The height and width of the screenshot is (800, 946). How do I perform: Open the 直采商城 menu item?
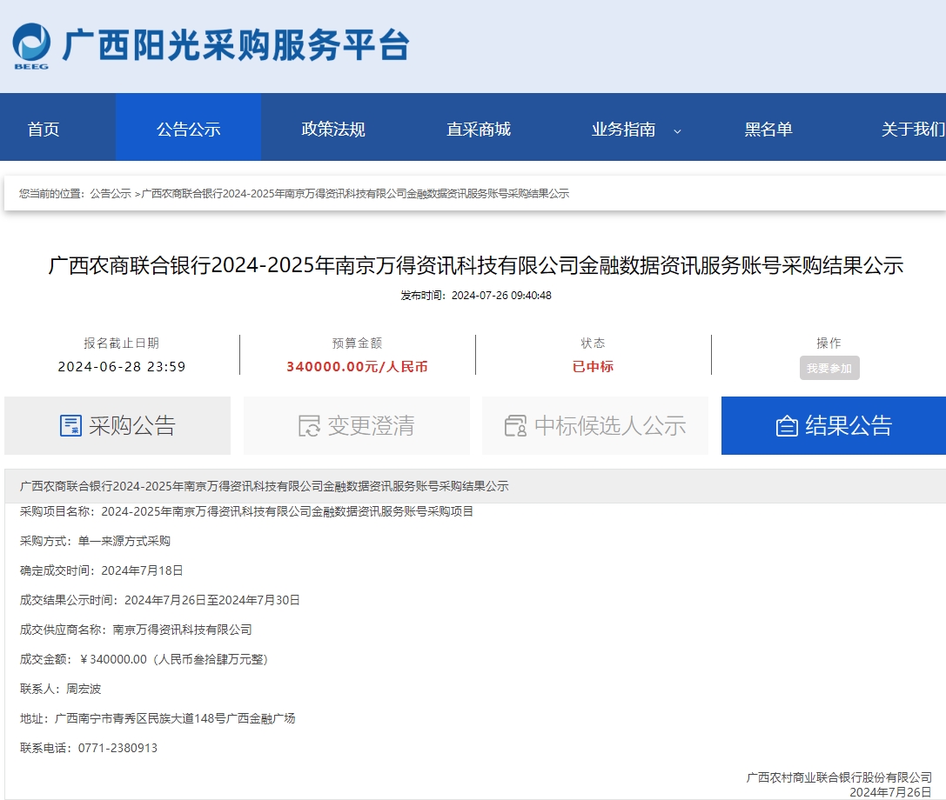479,129
